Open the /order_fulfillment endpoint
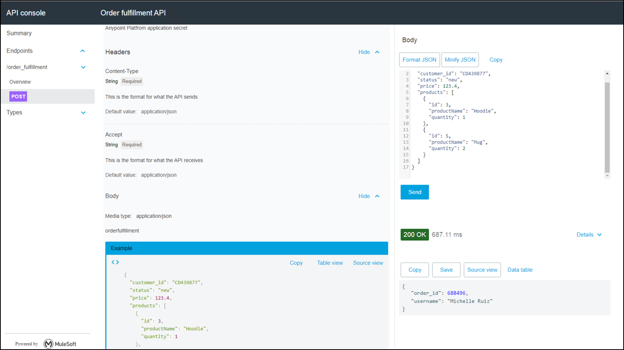624x350 pixels. [x=27, y=67]
